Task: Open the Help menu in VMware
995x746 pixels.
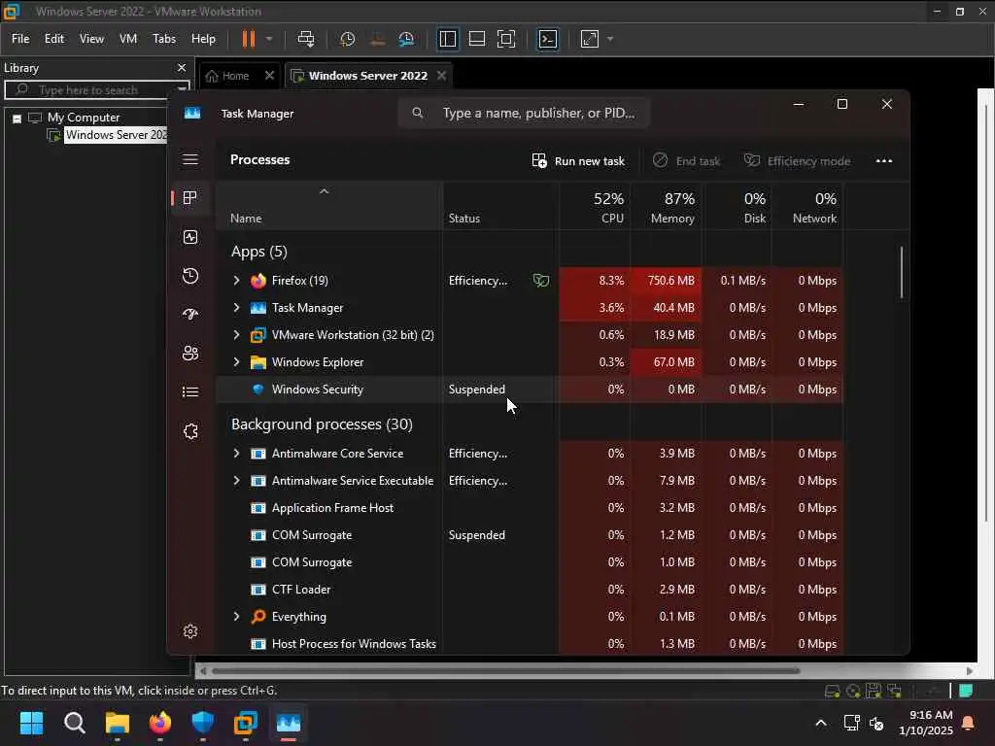Action: click(x=203, y=39)
